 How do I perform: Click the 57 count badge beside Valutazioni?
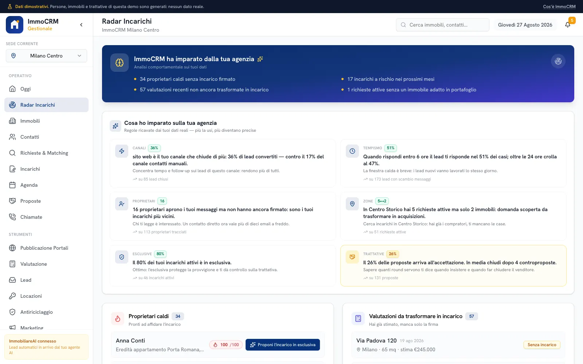click(x=472, y=316)
